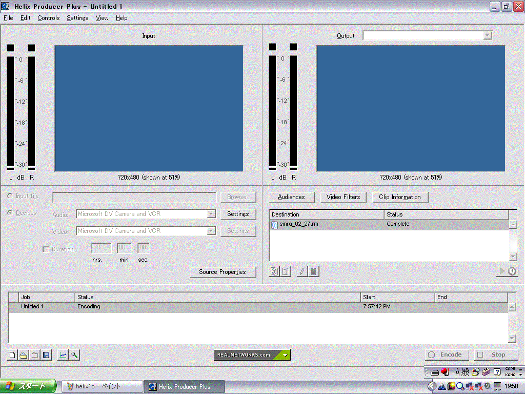525x394 pixels.
Task: Click the job list scroll-down arrow
Action: [512, 338]
